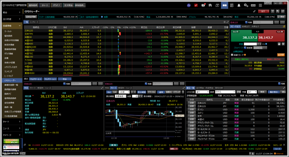The width and height of the screenshot is (289, 157).
Task: Expand the チャート sidebar section
Action: click(x=12, y=121)
